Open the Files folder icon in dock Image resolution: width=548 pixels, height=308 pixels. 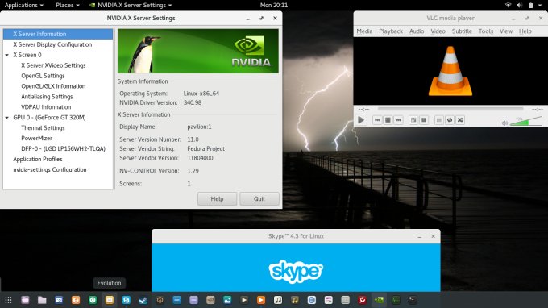[x=42, y=300]
